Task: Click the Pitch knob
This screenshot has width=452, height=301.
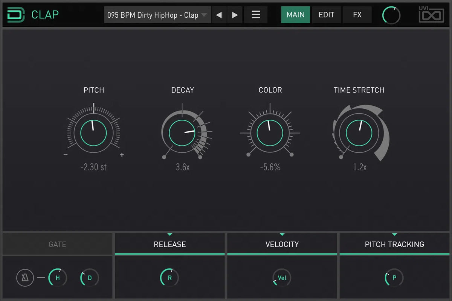Action: (93, 133)
